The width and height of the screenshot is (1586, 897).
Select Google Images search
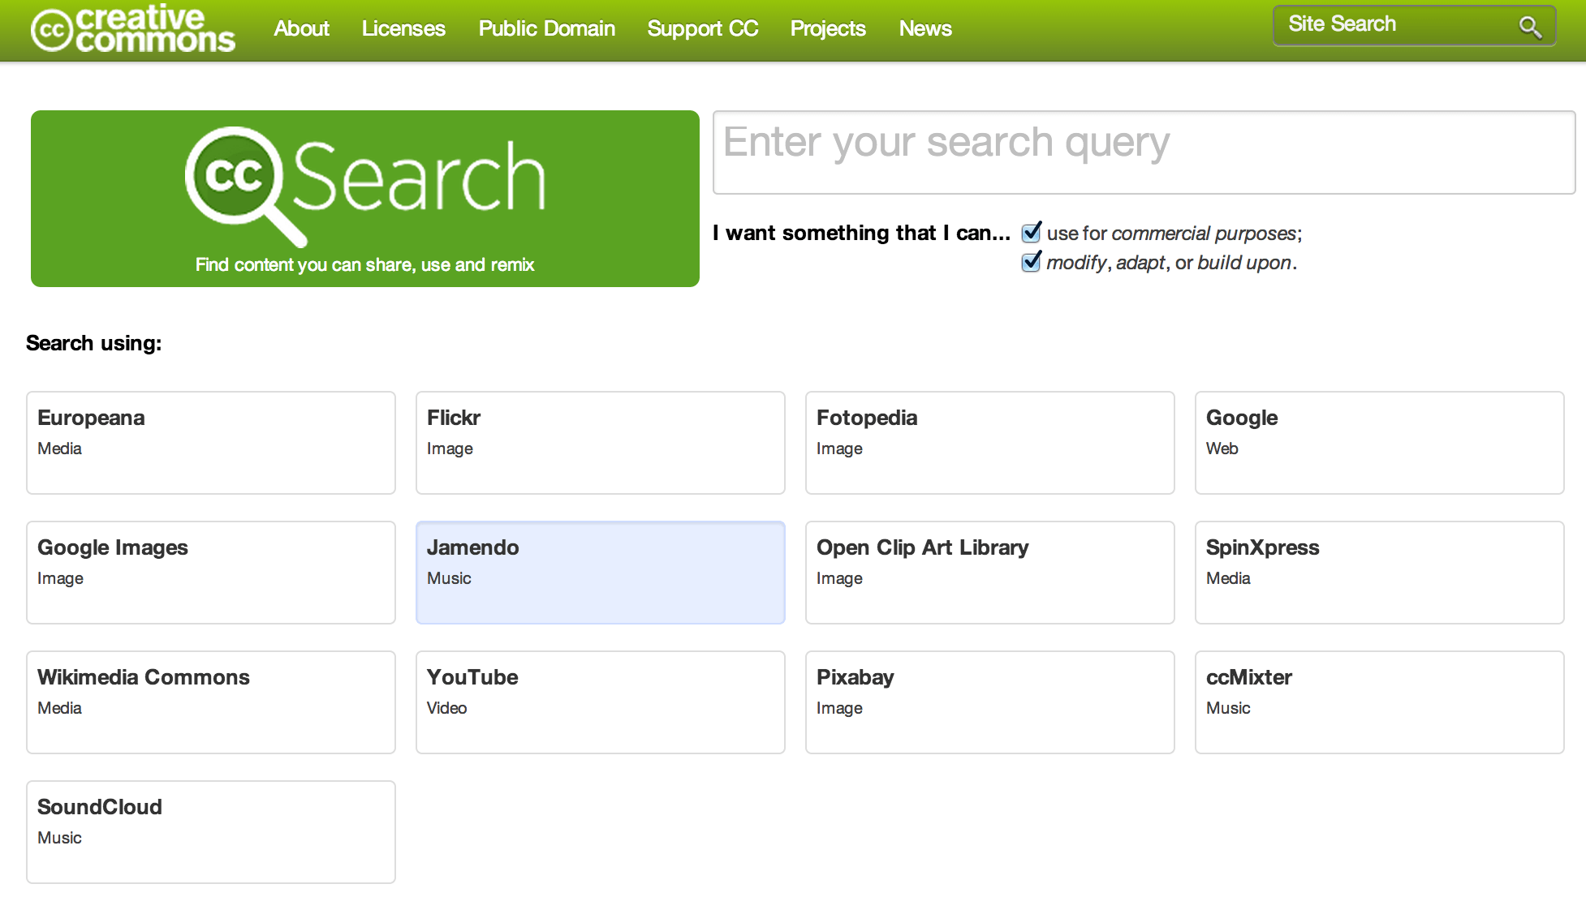point(211,573)
